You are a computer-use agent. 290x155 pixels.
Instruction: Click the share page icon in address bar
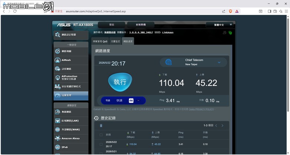224,11
